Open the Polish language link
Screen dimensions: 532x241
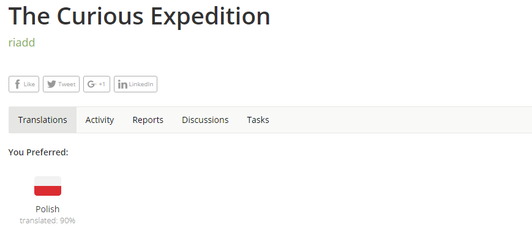pyautogui.click(x=48, y=209)
